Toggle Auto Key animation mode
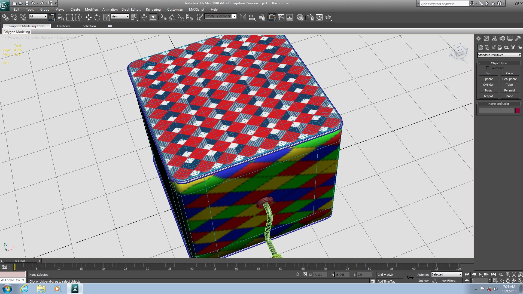Viewport: 523px width, 294px height. [423, 274]
